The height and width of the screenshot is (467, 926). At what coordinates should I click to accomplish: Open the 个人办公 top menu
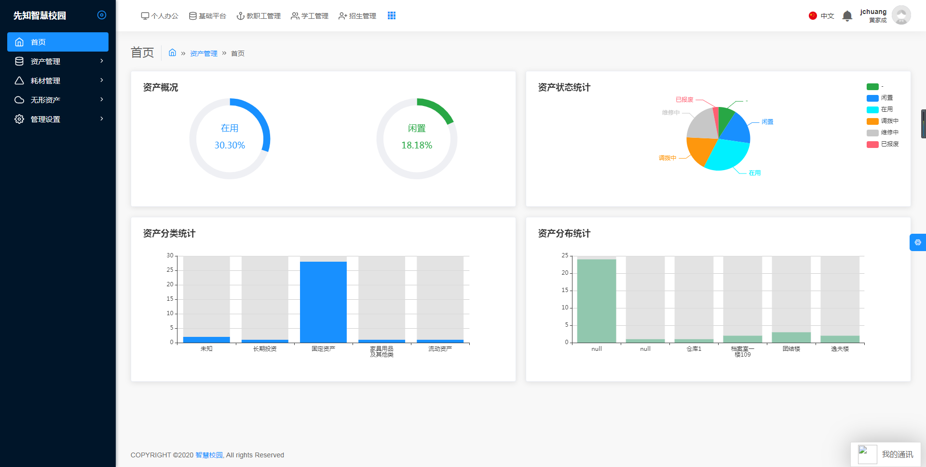[160, 16]
